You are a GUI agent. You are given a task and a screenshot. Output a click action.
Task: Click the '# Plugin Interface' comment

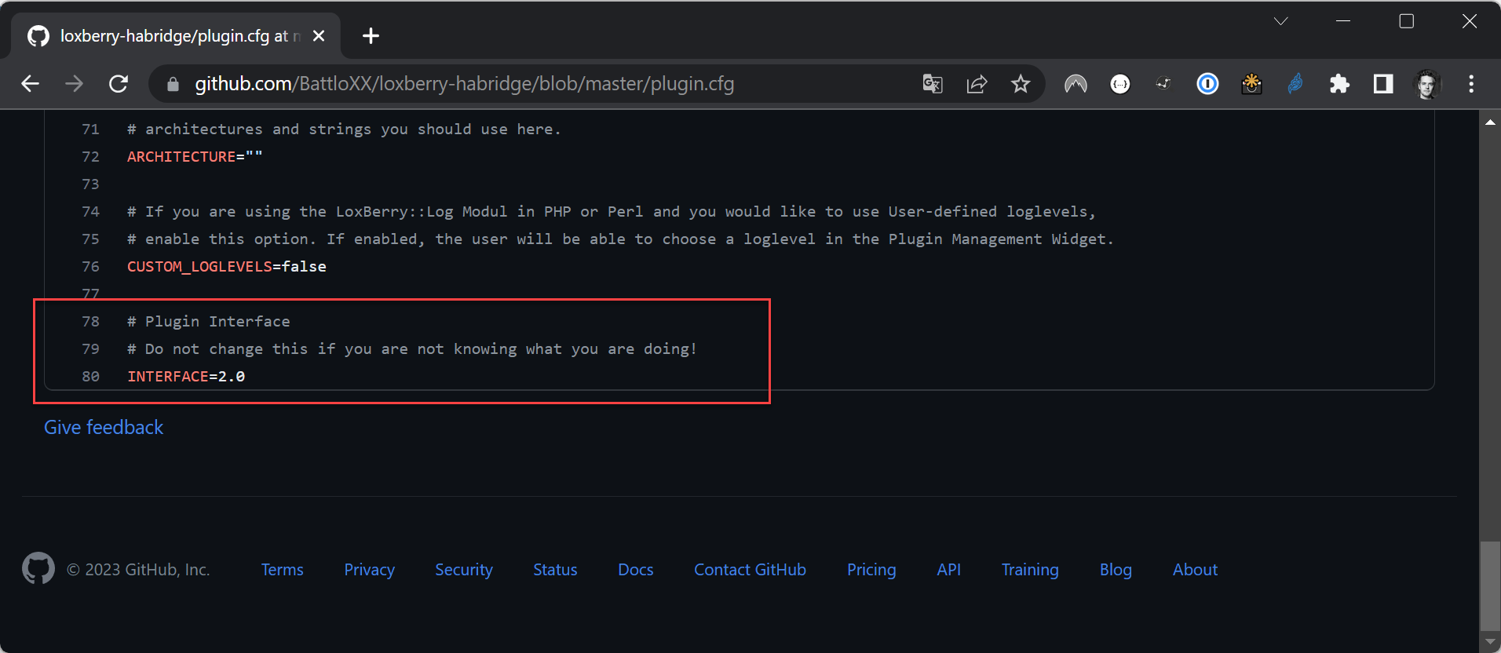click(209, 322)
